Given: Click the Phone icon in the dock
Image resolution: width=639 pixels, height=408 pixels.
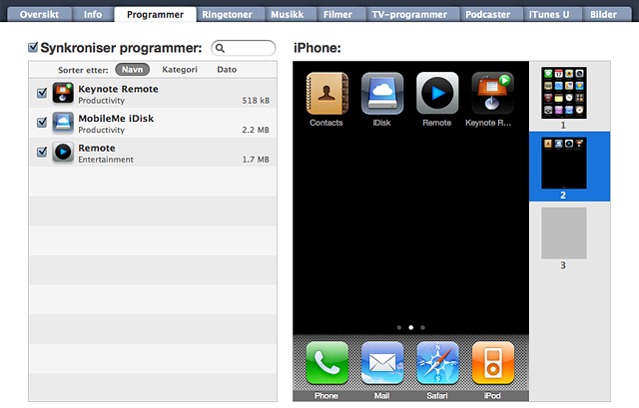Looking at the screenshot, I should pos(326,363).
